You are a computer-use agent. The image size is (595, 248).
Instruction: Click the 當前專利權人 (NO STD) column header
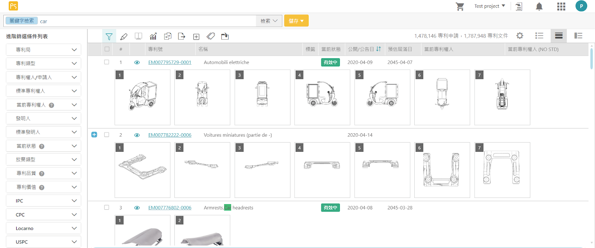533,49
